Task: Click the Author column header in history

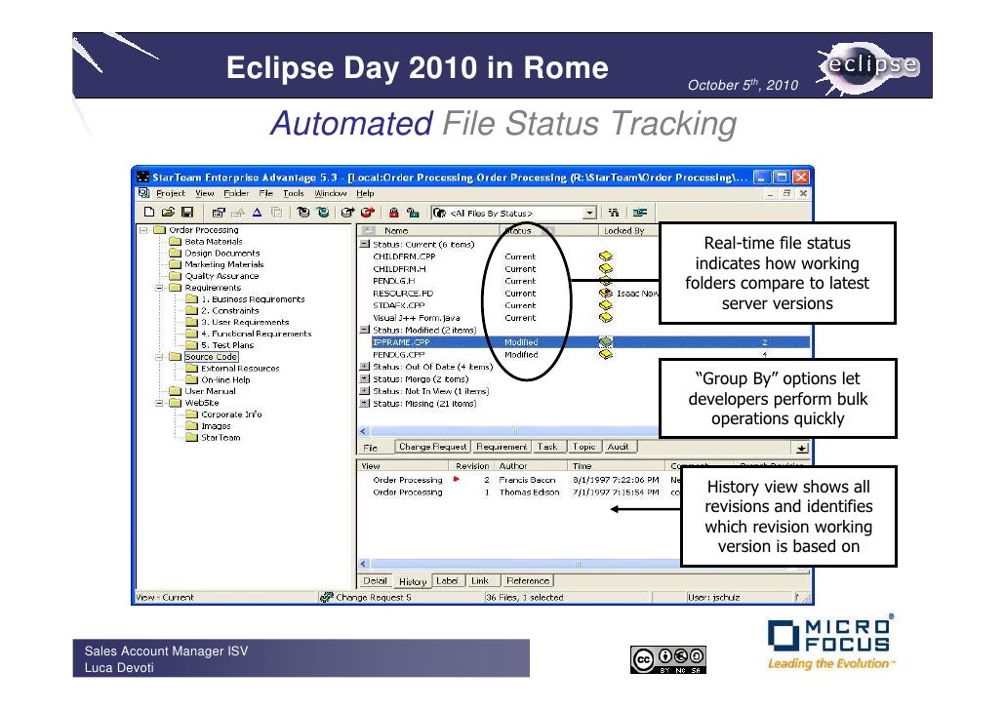Action: (x=530, y=466)
